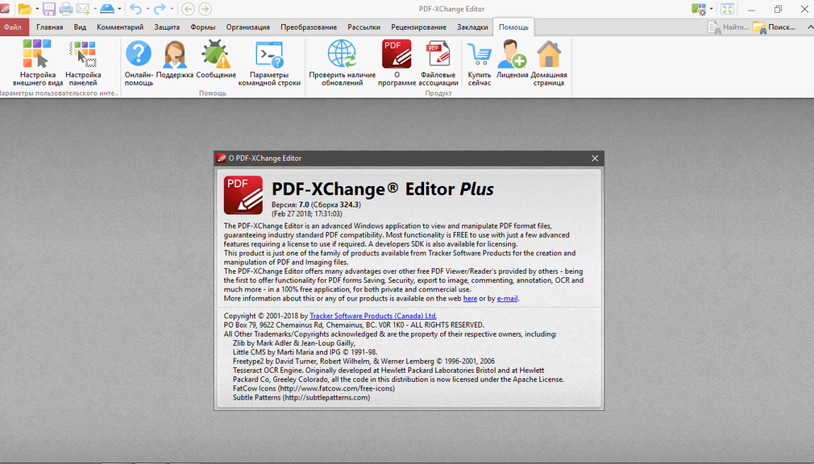
Task: Click the Scan icon in the quick toolbar
Action: point(107,9)
